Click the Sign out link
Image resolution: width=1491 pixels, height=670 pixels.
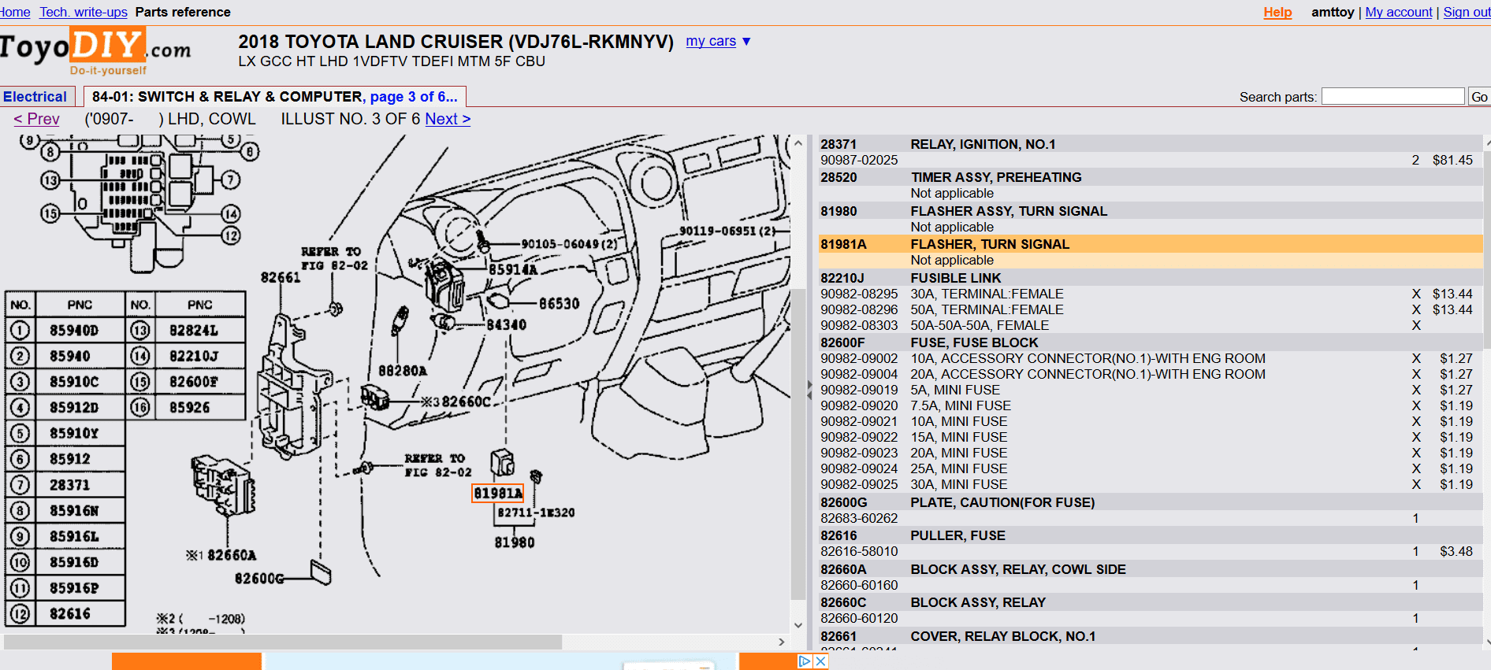point(1467,12)
